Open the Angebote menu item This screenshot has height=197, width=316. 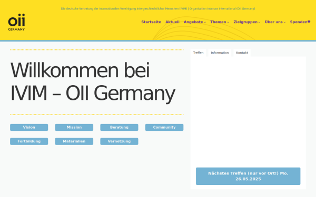click(x=193, y=22)
